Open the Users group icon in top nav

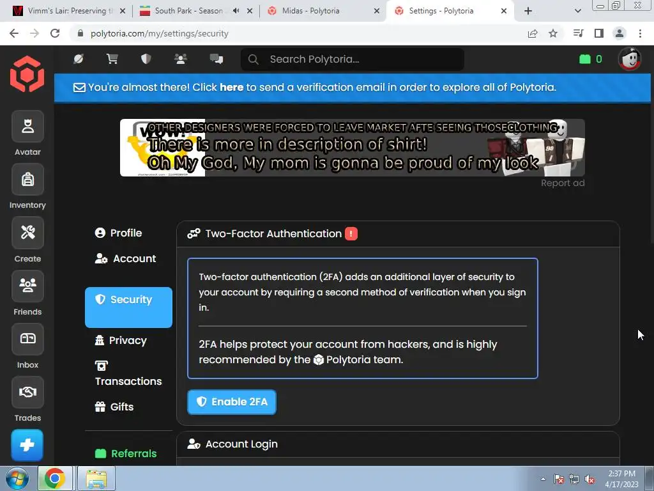coord(181,59)
